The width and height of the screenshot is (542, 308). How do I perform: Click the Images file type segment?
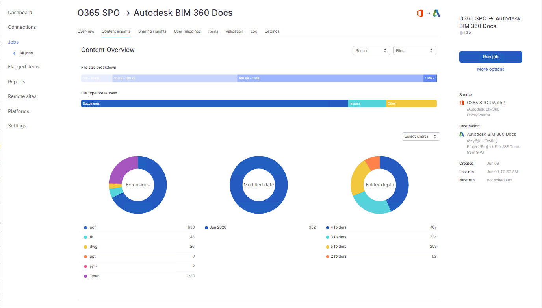[x=367, y=103]
